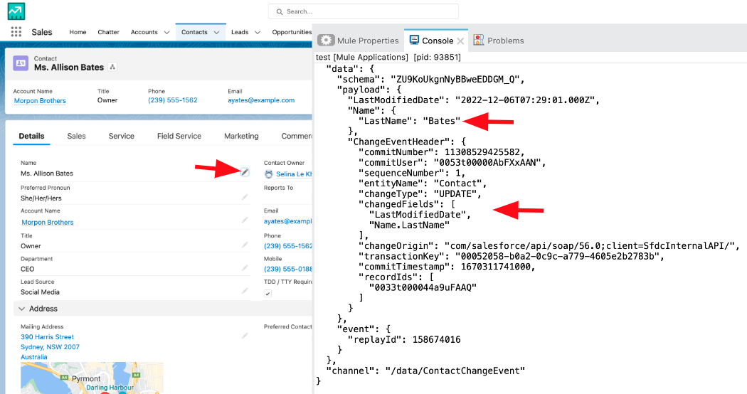
Task: Select the "commitTimestamp" console line
Action: click(x=447, y=267)
